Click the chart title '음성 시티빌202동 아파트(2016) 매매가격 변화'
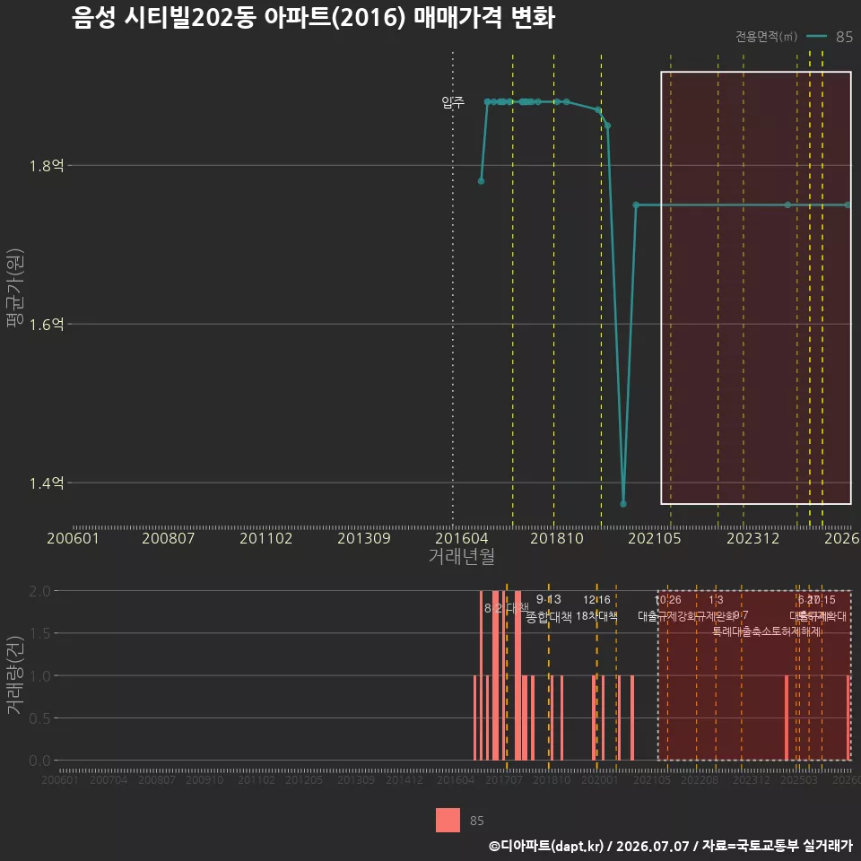The width and height of the screenshot is (861, 861). pos(313,18)
